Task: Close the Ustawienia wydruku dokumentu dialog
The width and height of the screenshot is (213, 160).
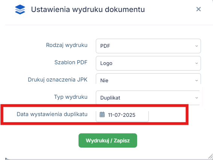Action: click(x=198, y=9)
